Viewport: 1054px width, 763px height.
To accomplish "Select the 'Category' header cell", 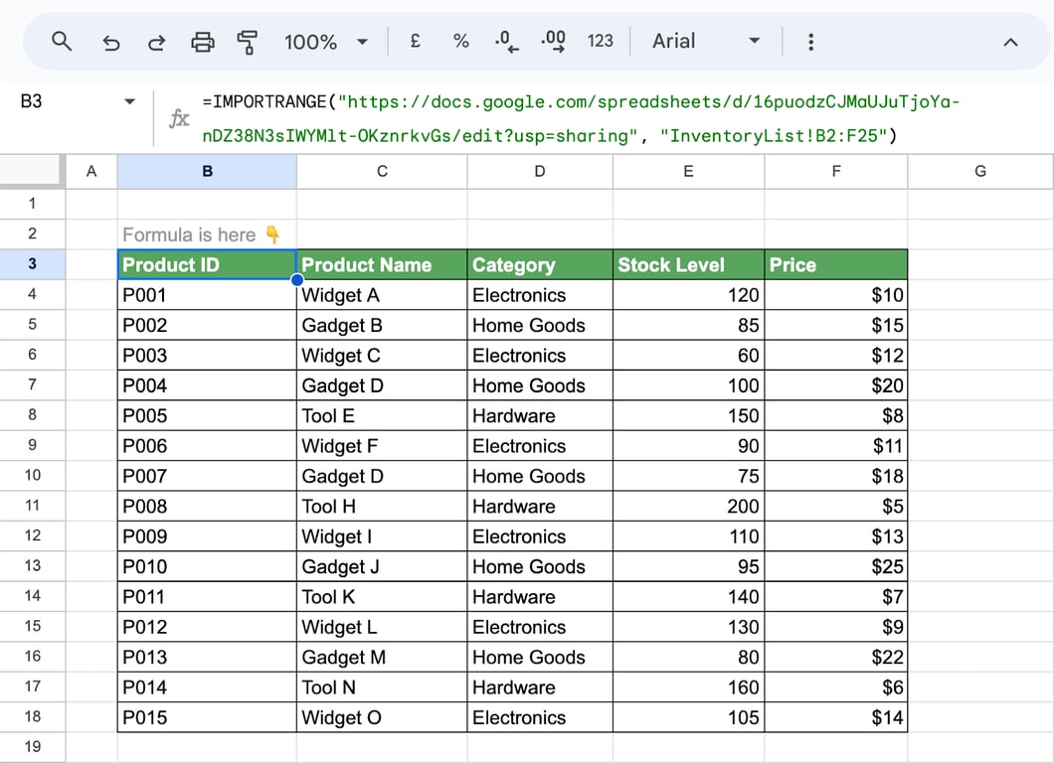I will coord(540,264).
